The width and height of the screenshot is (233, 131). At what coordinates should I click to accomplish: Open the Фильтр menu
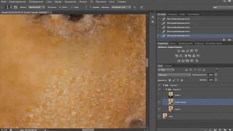83,1
